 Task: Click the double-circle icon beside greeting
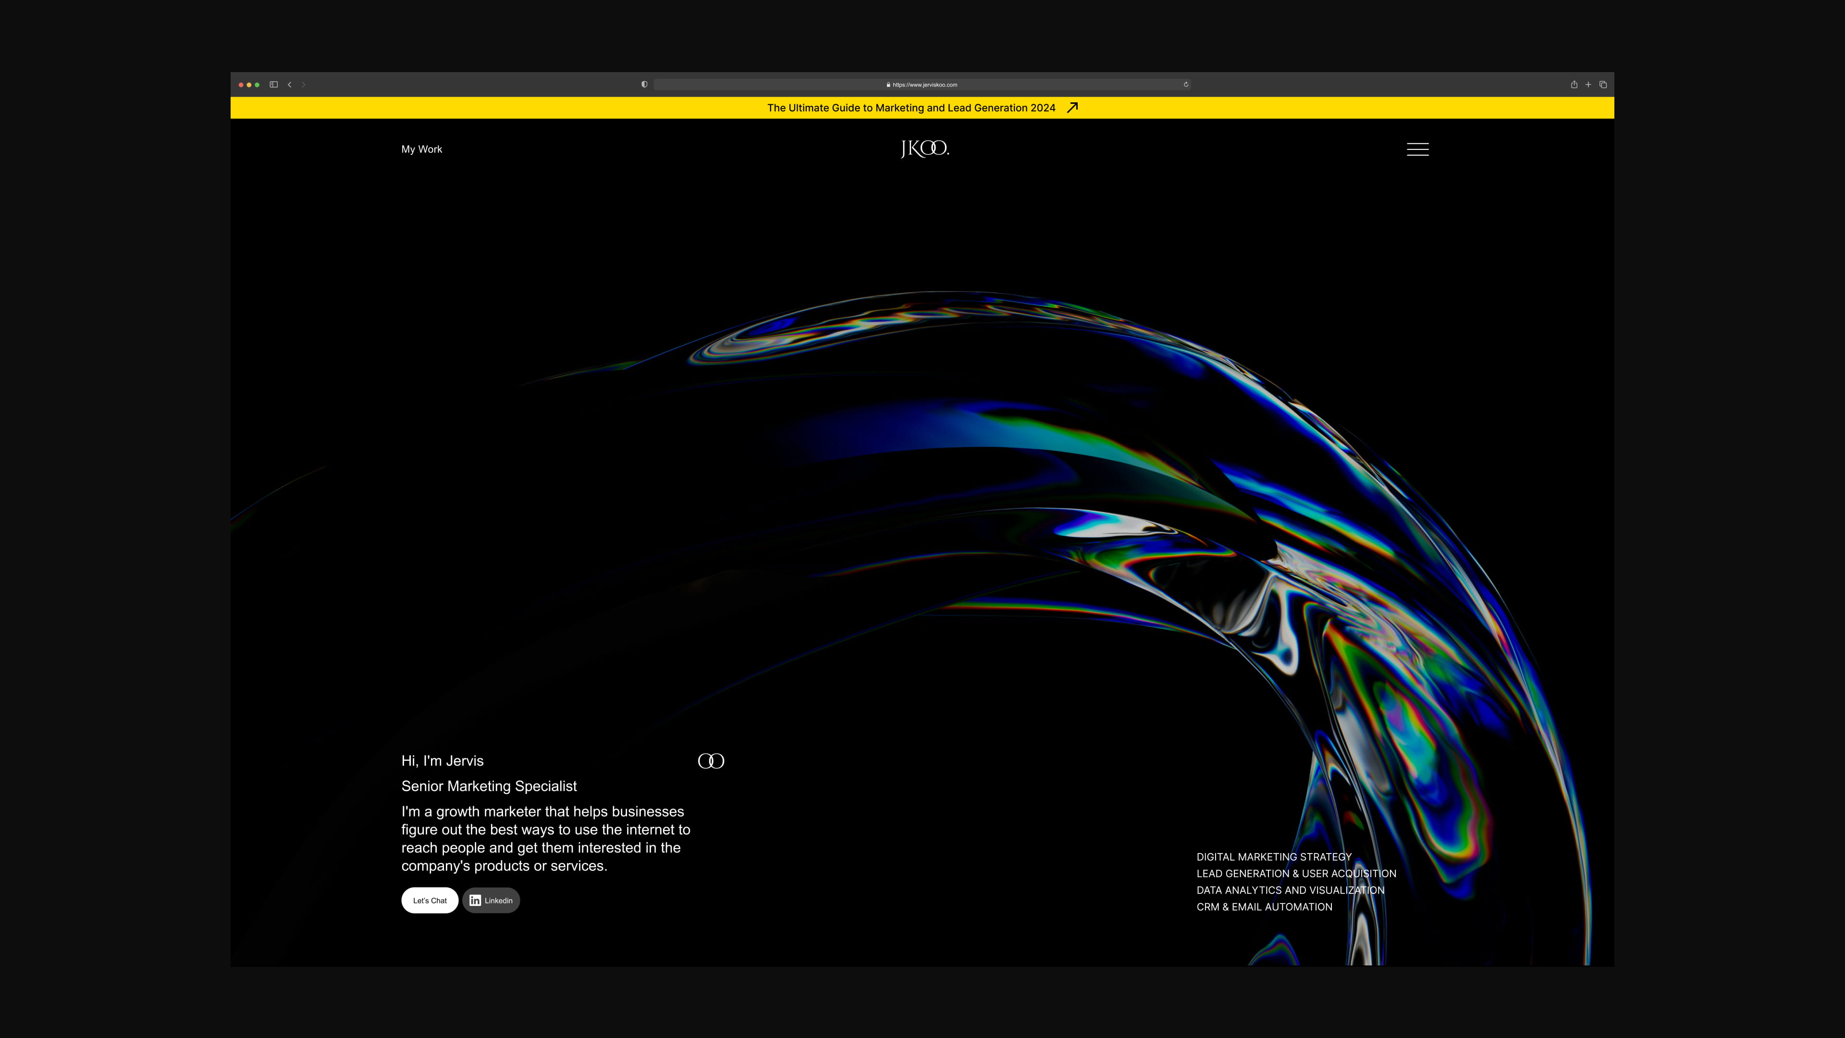711,761
